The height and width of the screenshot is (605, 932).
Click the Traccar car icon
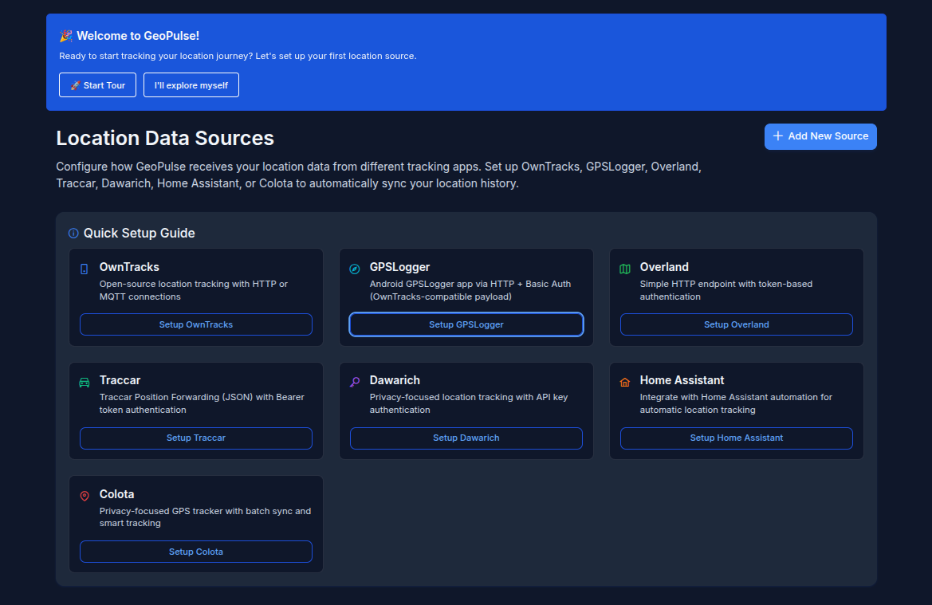tap(85, 382)
